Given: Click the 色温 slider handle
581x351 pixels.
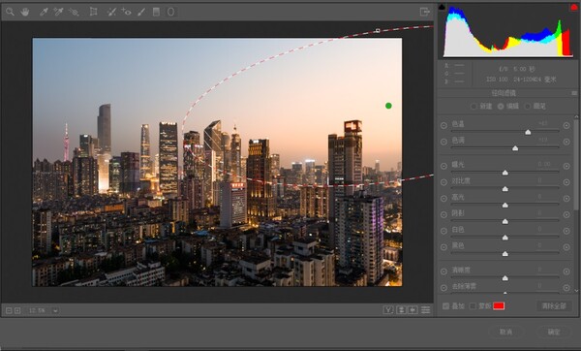Looking at the screenshot, I should [x=528, y=132].
